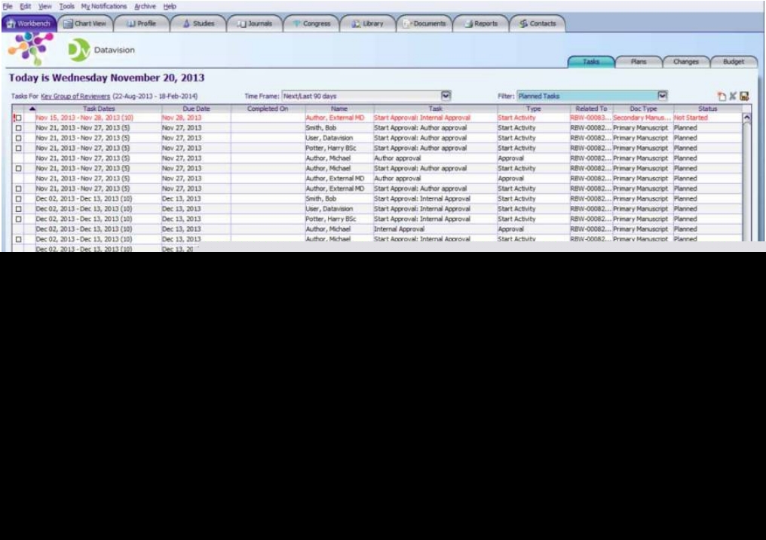Open the Tools menu

[x=67, y=6]
